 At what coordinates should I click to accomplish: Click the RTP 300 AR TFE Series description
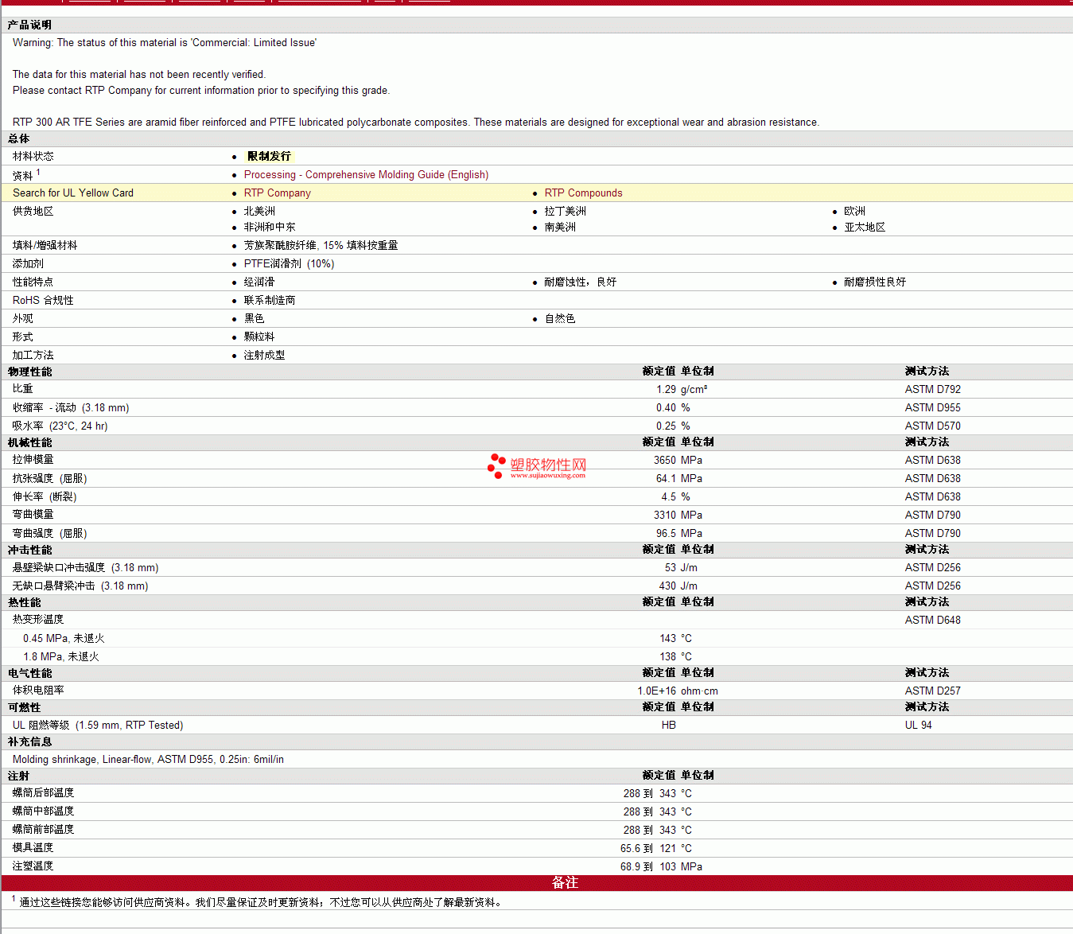point(416,122)
